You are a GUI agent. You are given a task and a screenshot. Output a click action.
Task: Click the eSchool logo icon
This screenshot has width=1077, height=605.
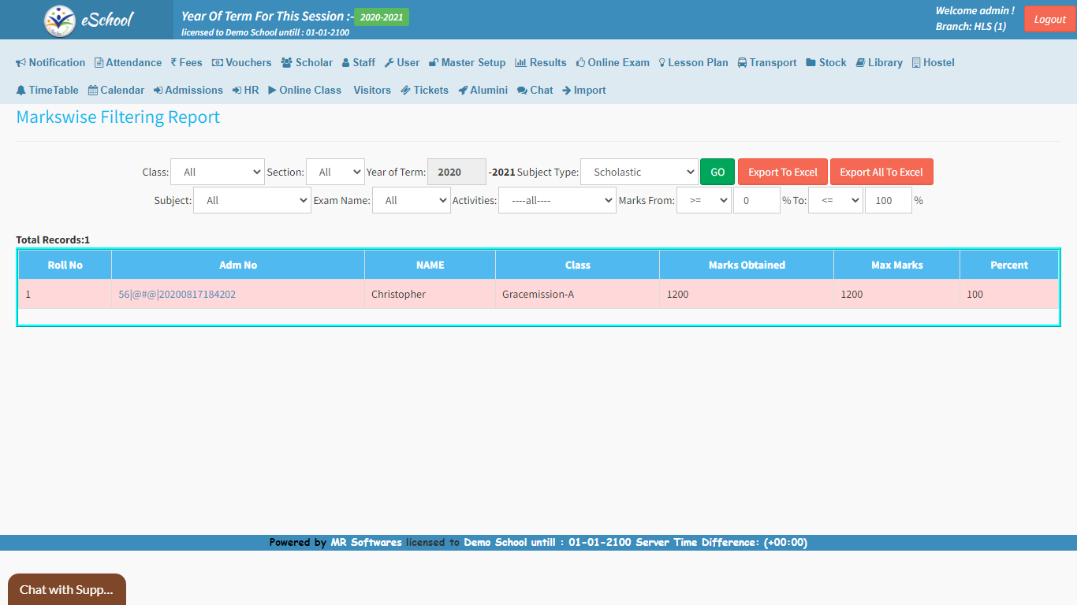tap(60, 20)
